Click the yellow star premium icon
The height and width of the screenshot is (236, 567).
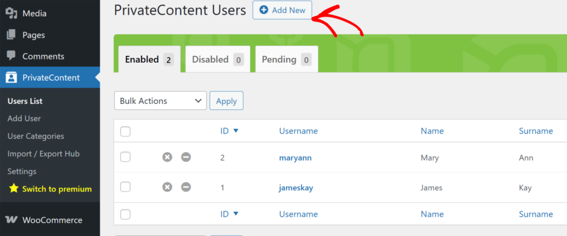pos(13,188)
